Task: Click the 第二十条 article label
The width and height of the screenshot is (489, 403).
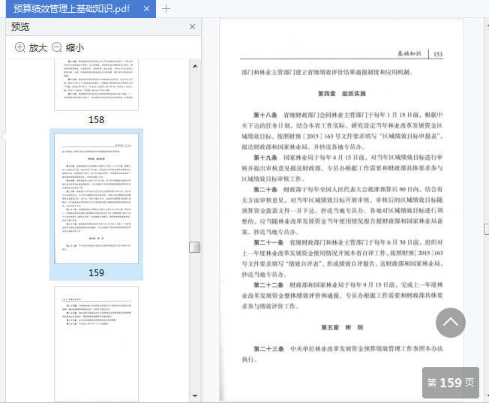Action: [265, 189]
